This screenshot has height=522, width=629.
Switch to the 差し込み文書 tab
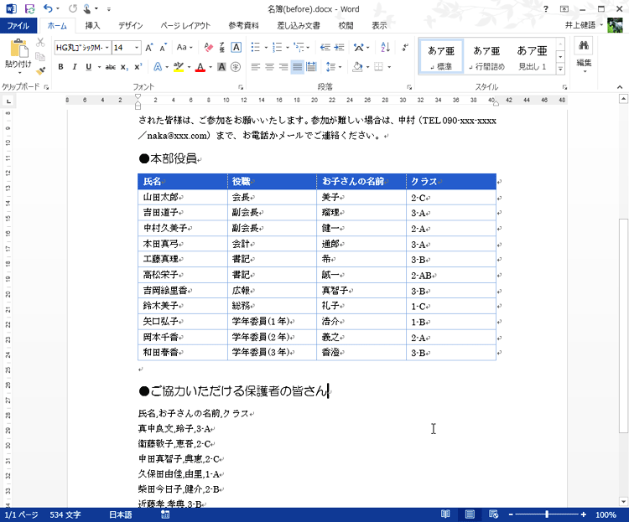tap(298, 26)
